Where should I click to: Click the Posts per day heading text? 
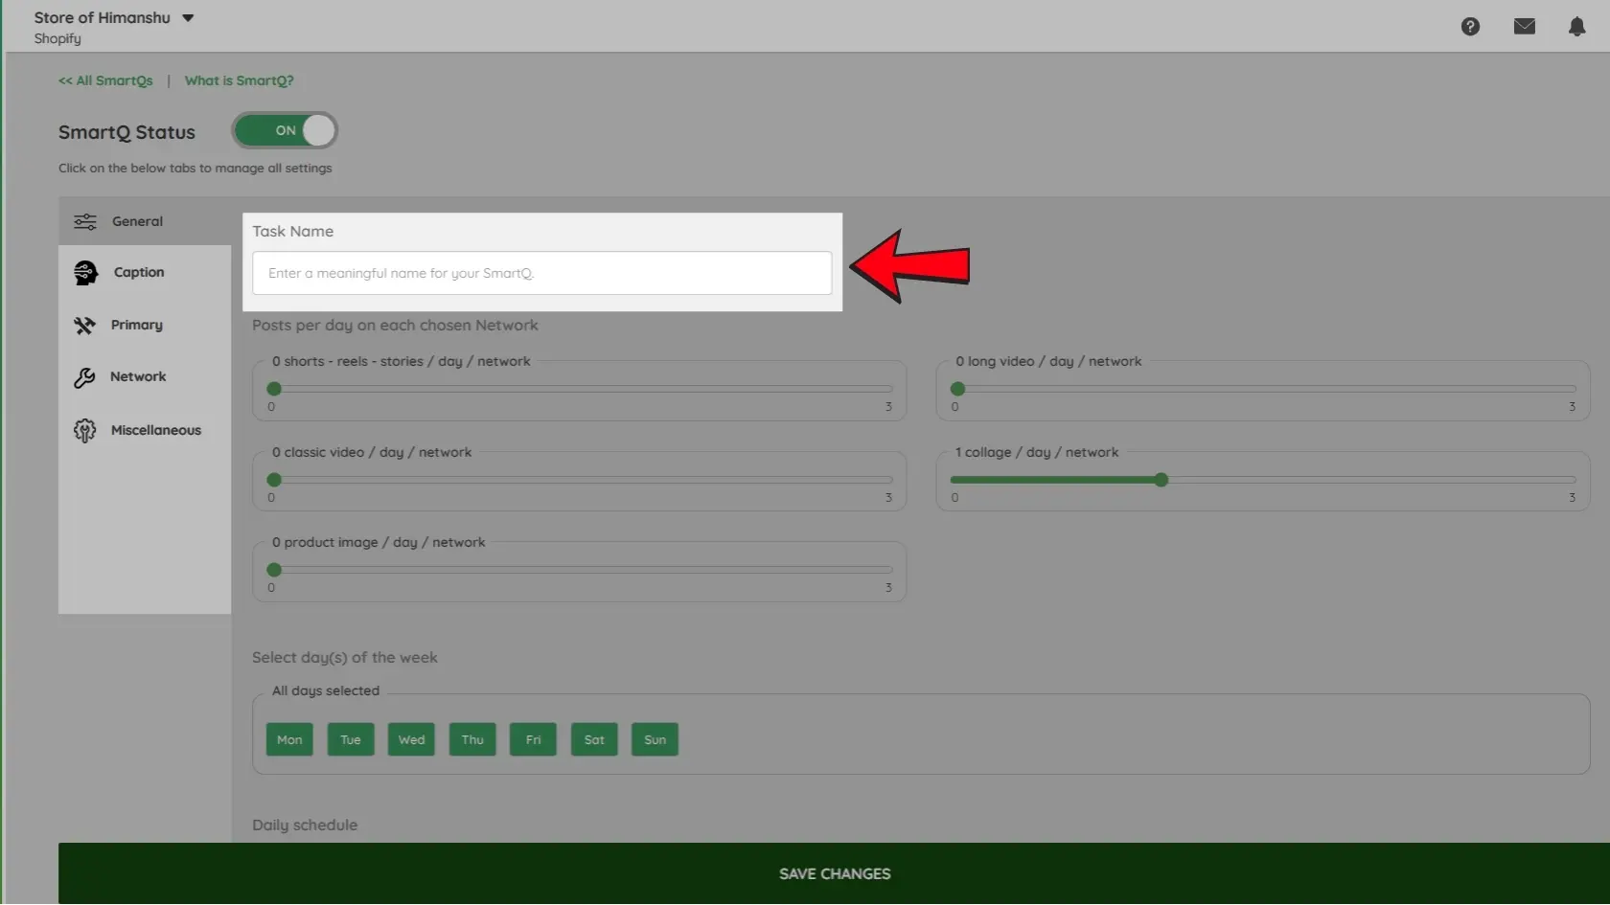tap(395, 326)
